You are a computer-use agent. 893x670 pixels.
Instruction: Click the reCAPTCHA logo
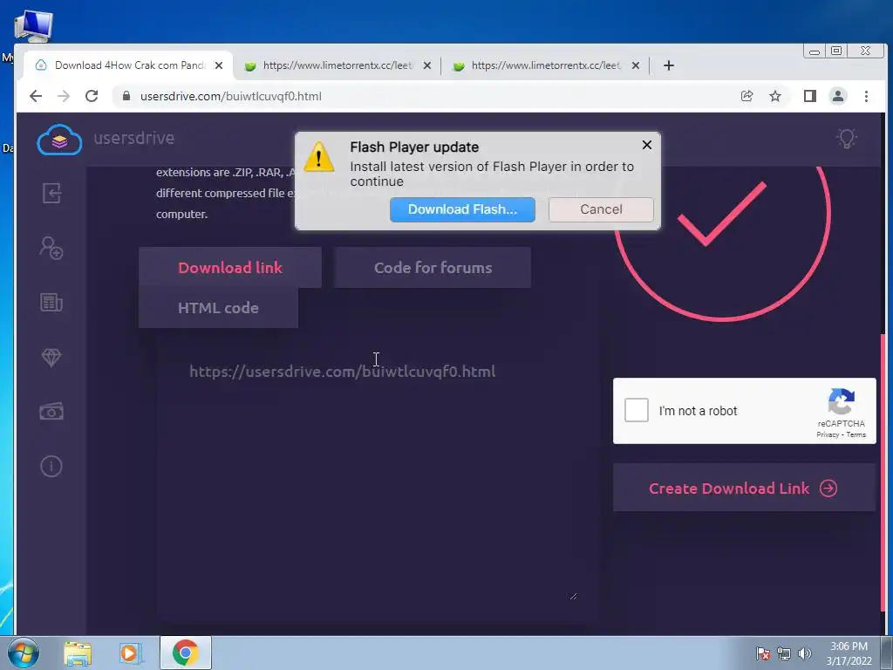842,402
